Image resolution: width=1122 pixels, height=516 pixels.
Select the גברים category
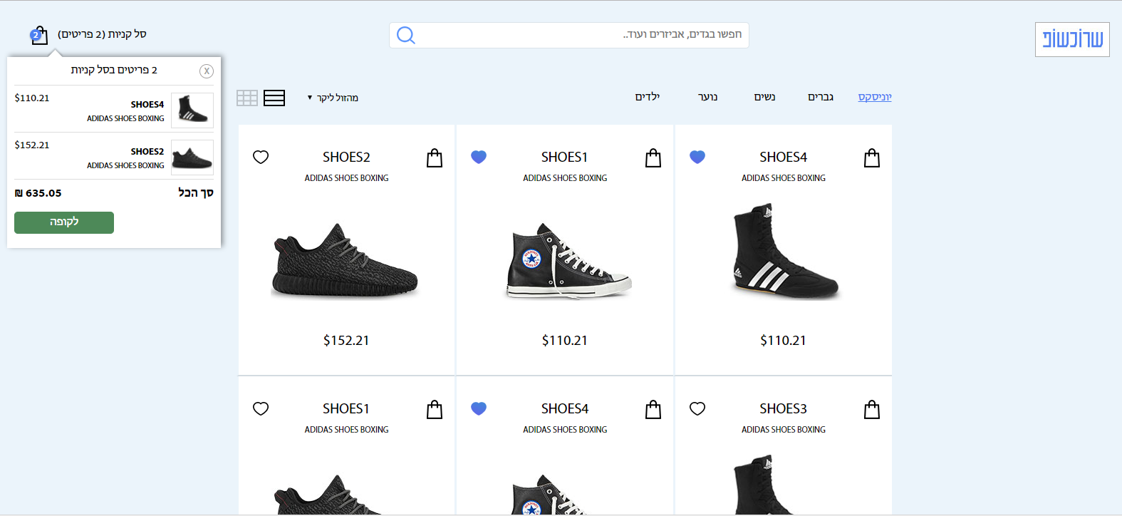tap(821, 97)
